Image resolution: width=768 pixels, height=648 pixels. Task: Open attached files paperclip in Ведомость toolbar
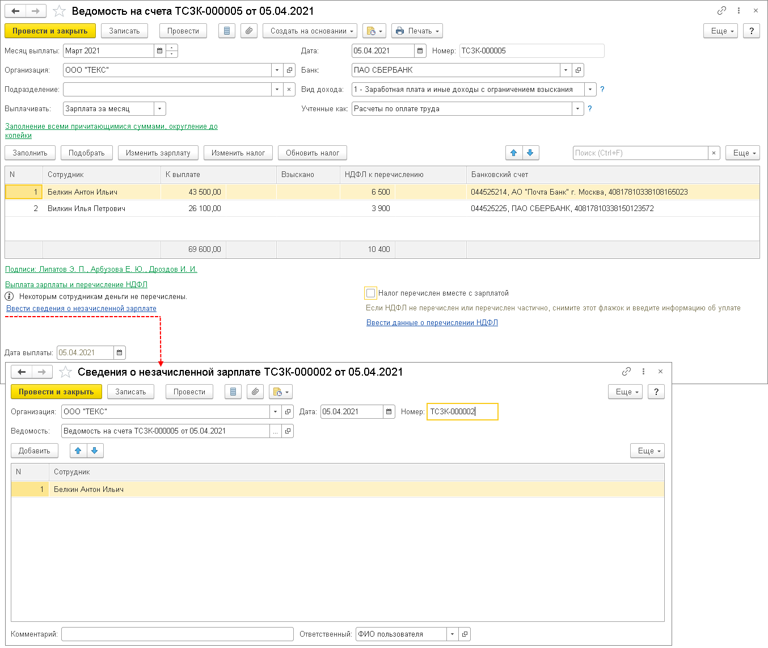[x=249, y=31]
